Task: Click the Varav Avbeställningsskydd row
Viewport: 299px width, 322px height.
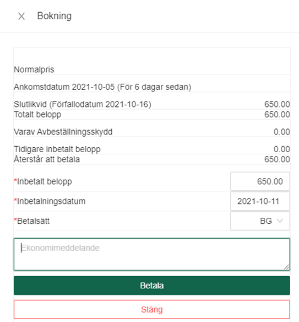Action: [152, 132]
